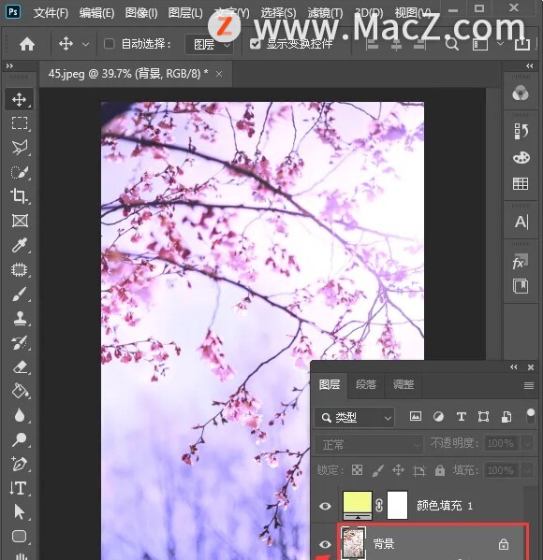The image size is (543, 560).
Task: Toggle the layer filter on/off switch
Action: 531,416
